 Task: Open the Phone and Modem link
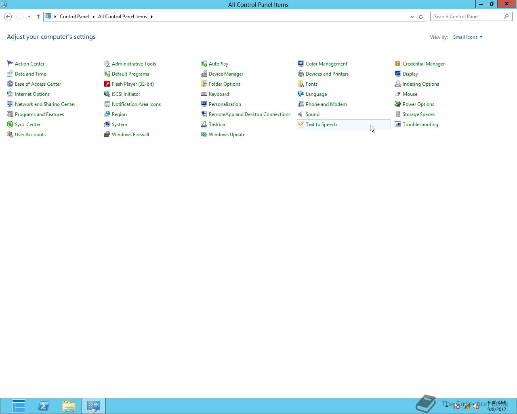pos(326,104)
